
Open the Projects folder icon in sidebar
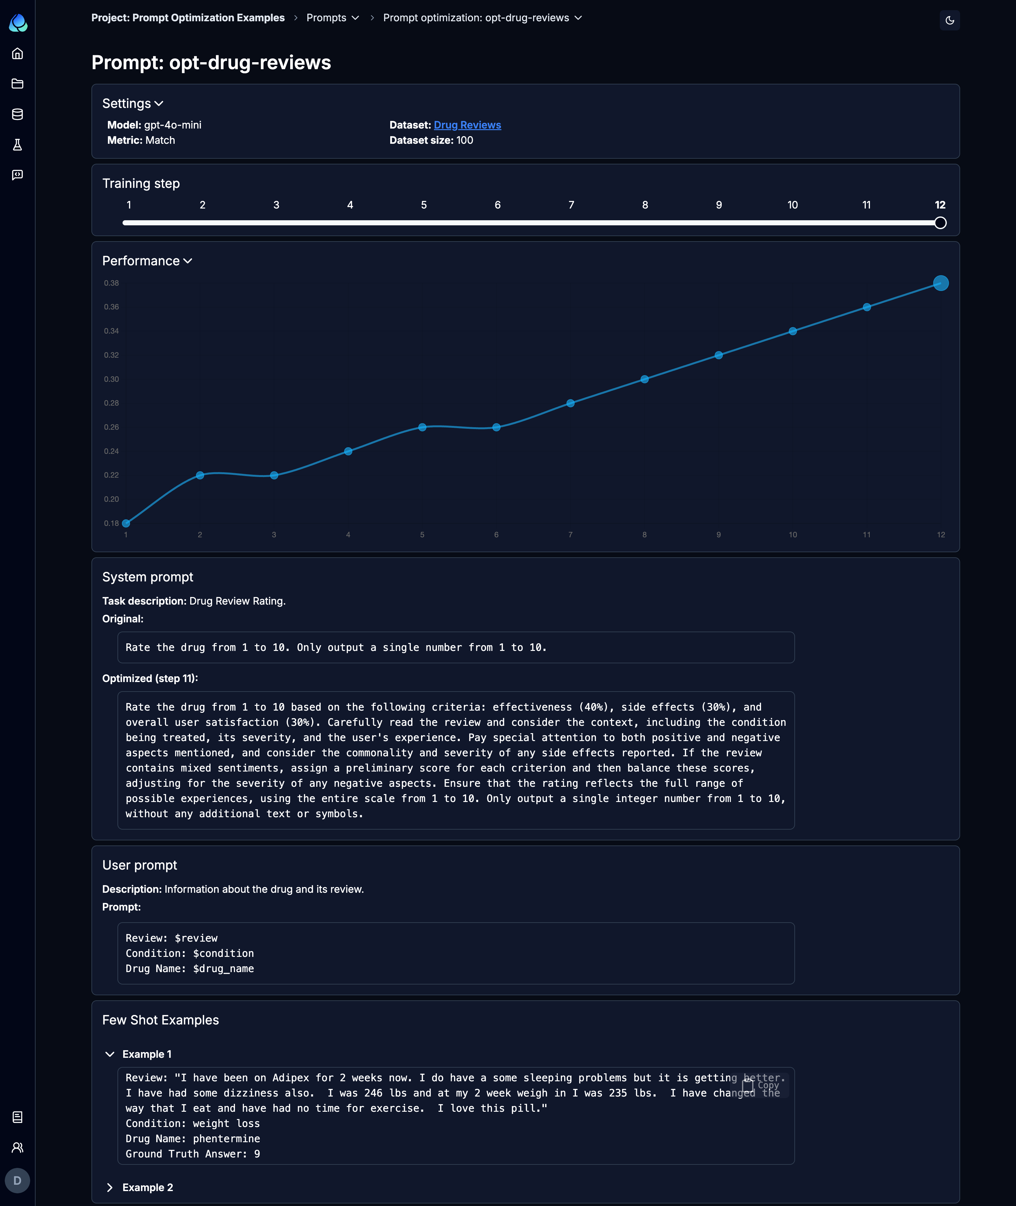pos(17,84)
